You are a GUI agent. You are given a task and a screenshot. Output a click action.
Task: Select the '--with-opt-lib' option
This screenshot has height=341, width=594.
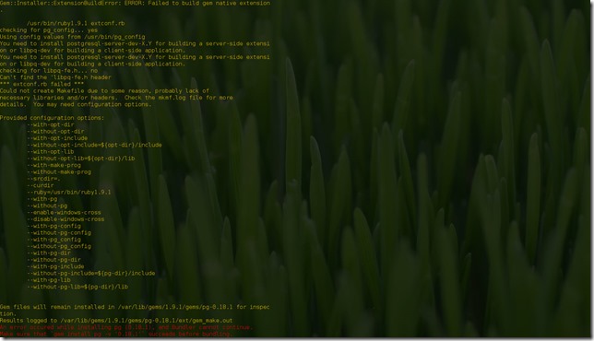pyautogui.click(x=51, y=152)
